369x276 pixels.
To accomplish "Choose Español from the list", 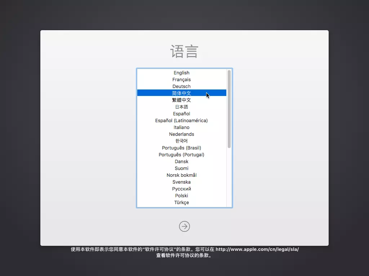I will (181, 114).
